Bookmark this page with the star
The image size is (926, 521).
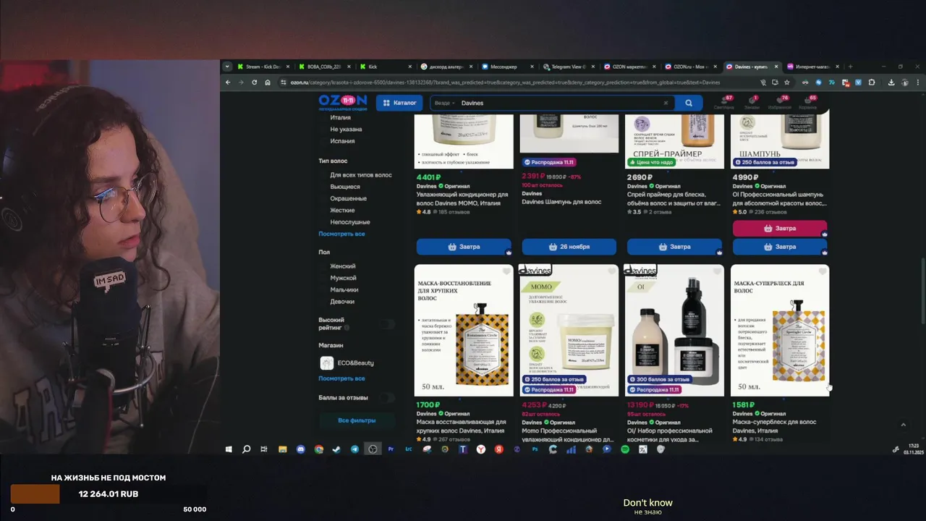click(x=786, y=82)
